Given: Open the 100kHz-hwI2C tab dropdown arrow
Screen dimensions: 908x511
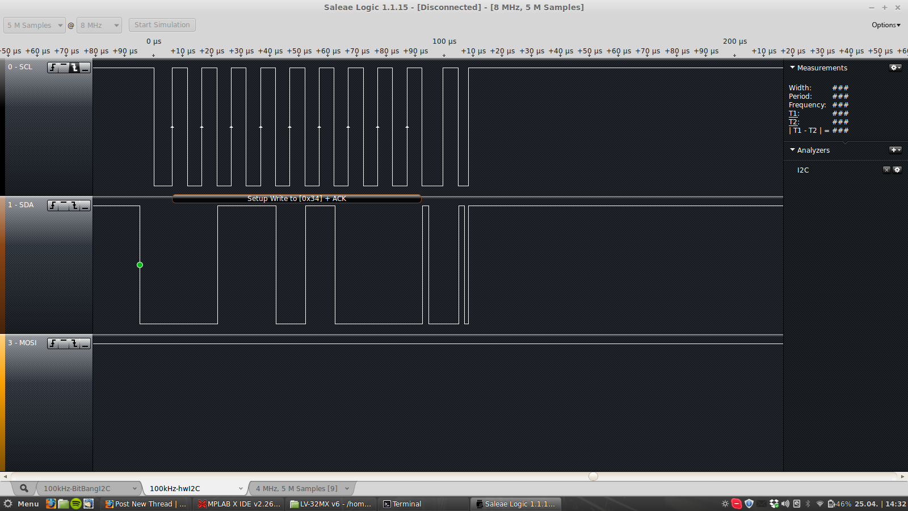Looking at the screenshot, I should point(241,489).
